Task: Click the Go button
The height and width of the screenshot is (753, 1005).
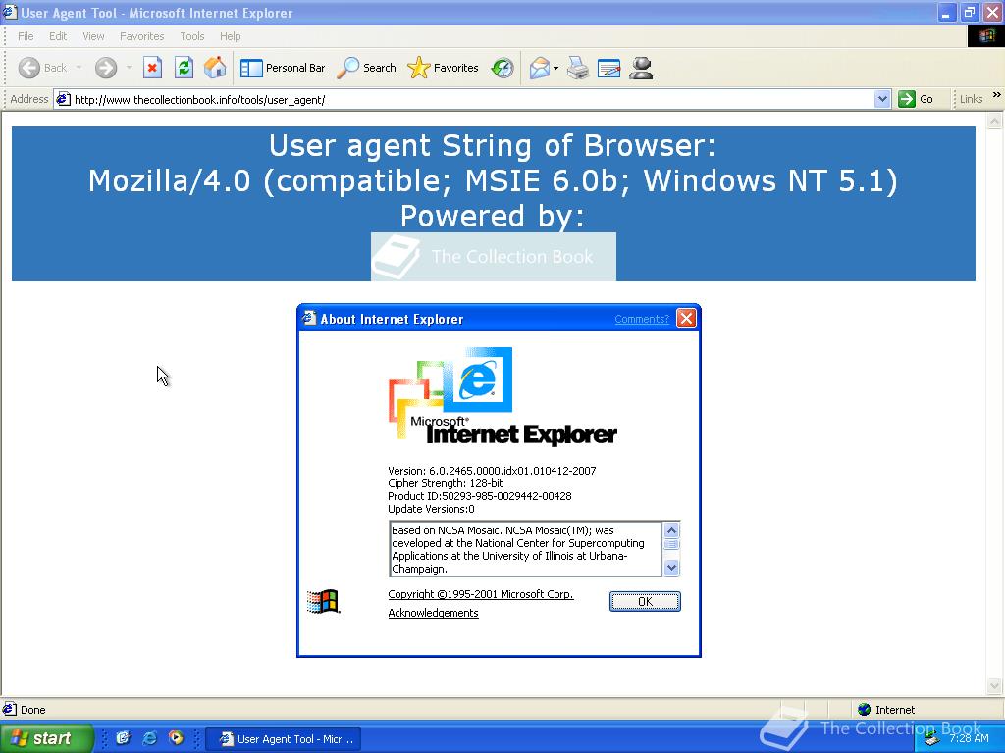Action: pyautogui.click(x=916, y=99)
